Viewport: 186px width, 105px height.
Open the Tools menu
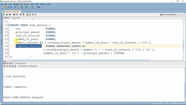coord(37,4)
